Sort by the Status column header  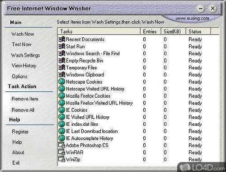tap(198, 31)
